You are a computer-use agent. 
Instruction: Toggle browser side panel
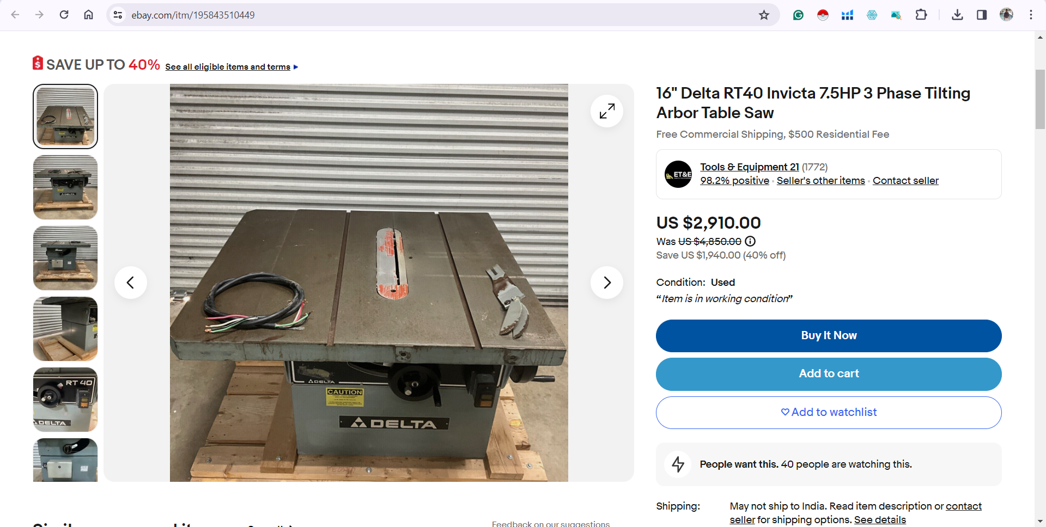coord(982,15)
